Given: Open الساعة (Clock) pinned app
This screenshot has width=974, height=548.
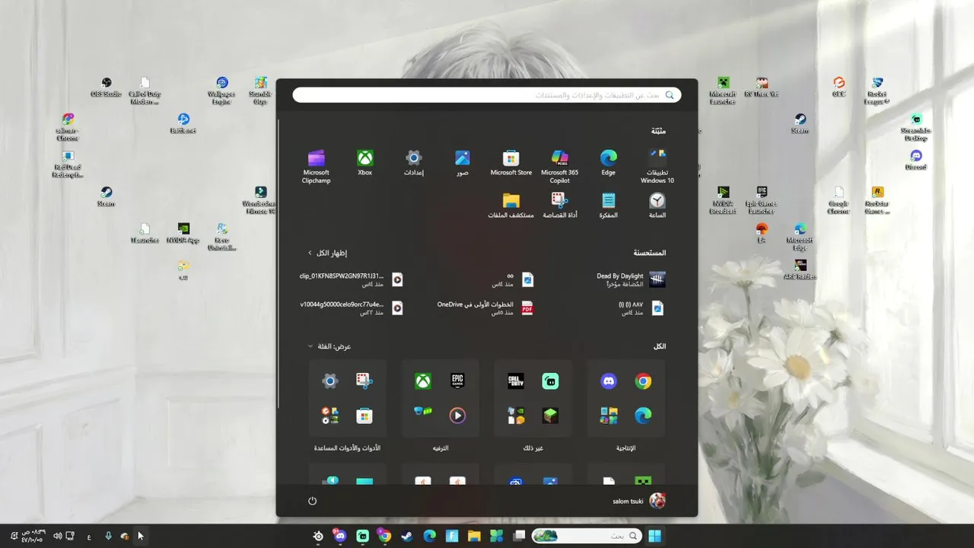Looking at the screenshot, I should click(657, 205).
